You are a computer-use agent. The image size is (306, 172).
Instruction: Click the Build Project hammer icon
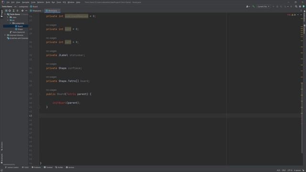pyautogui.click(x=253, y=7)
